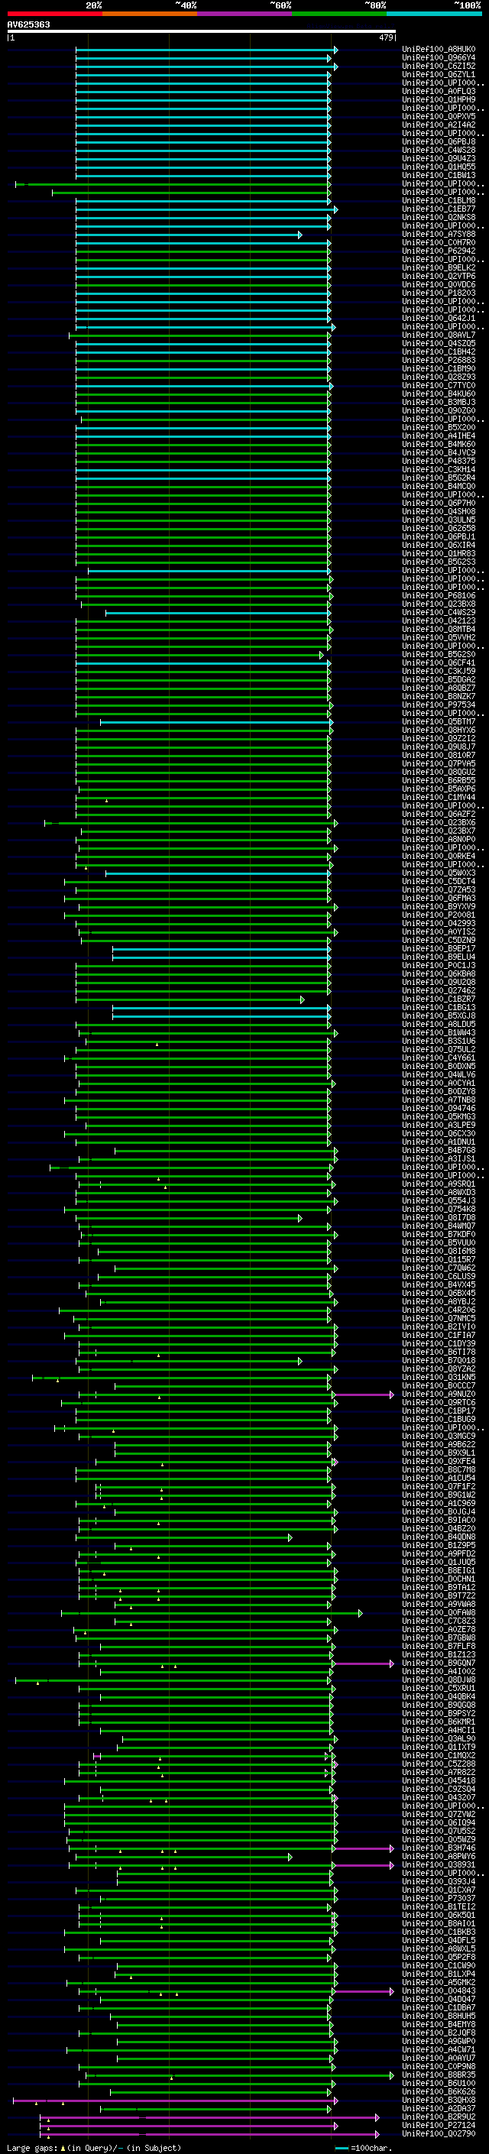This screenshot has width=489, height=2154.
Task: Select label UniRef100_Q31KN5
Action: tap(438, 1377)
